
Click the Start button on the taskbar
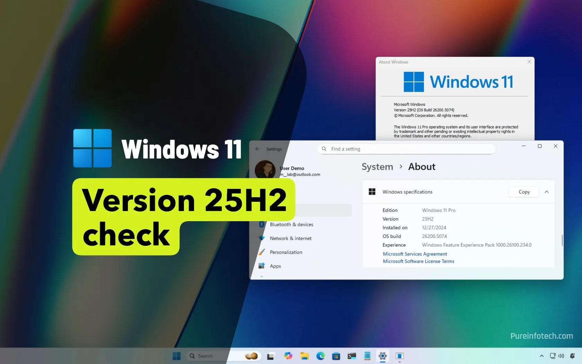(x=176, y=356)
